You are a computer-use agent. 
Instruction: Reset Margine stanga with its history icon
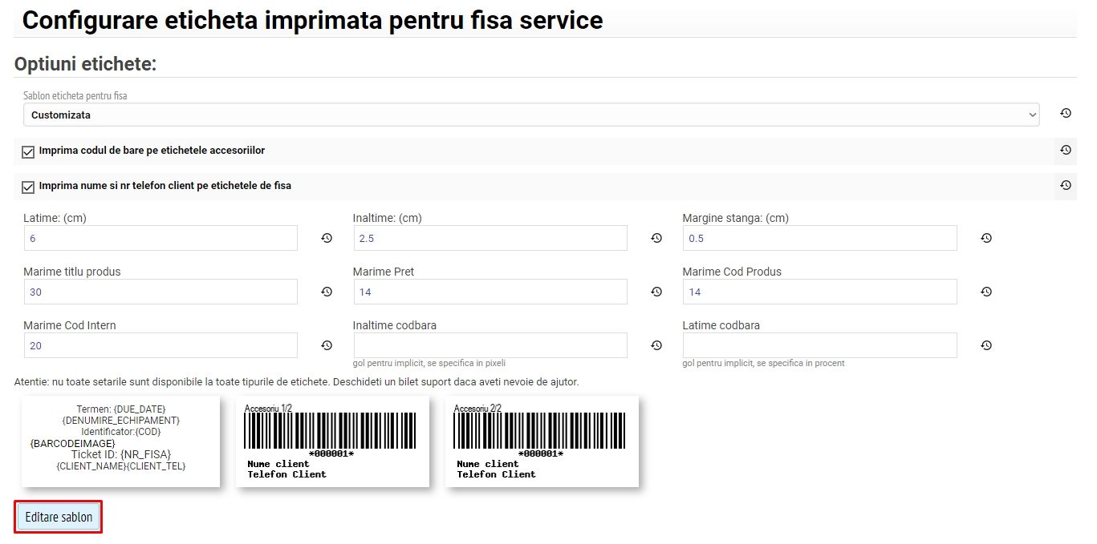pyautogui.click(x=986, y=238)
